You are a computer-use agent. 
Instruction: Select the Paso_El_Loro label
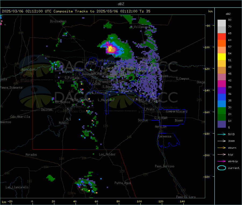(x=186, y=197)
